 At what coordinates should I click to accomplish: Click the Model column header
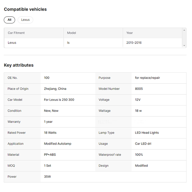(71, 33)
